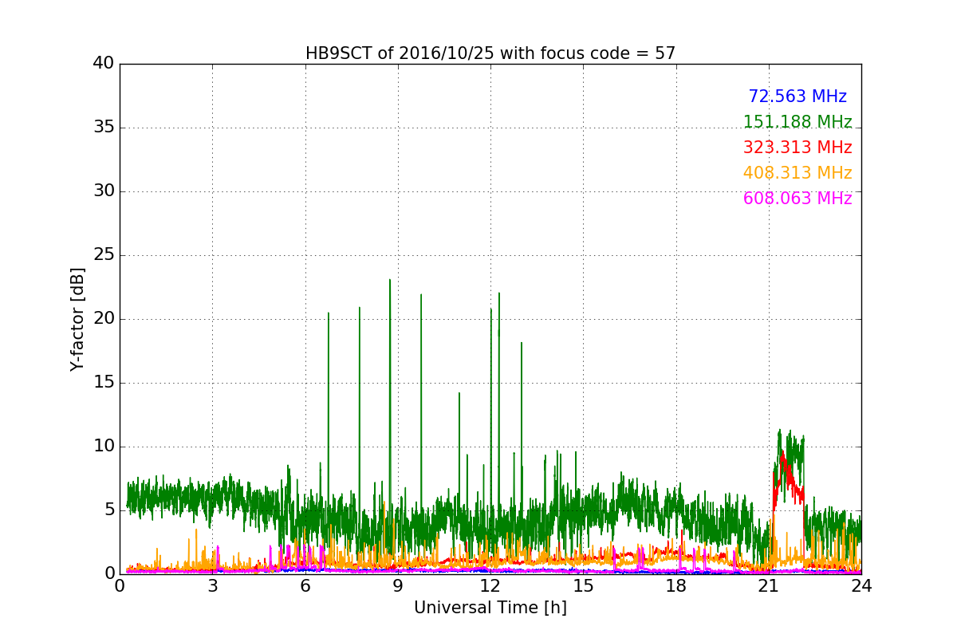Click the 12 tick on the time axis
The width and height of the screenshot is (957, 638).
point(490,586)
